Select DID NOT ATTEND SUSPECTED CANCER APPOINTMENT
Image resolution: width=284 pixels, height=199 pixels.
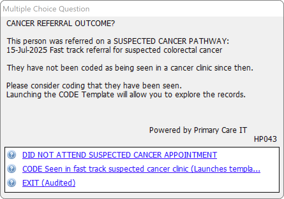(120, 155)
